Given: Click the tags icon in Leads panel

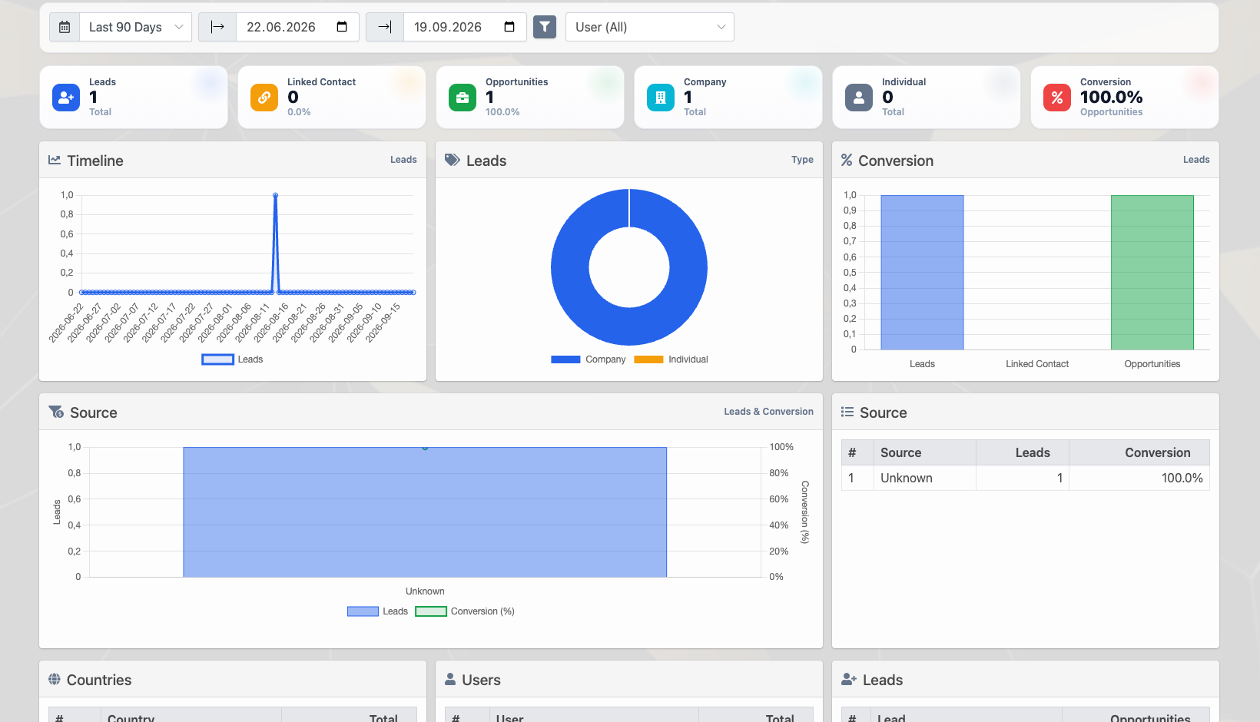Looking at the screenshot, I should [453, 160].
